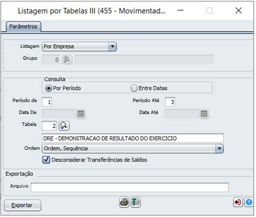Choose the Entre Datas radio option
Viewport: 256px width, 217px height.
tap(134, 88)
